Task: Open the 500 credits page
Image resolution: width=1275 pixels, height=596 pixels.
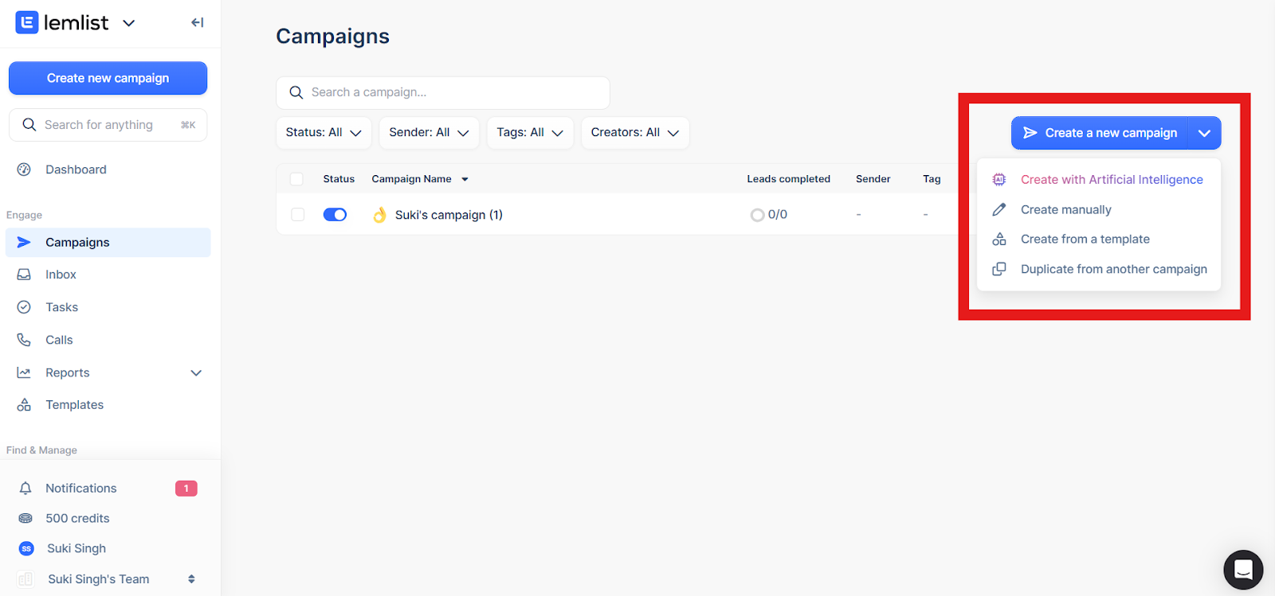Action: [x=77, y=518]
